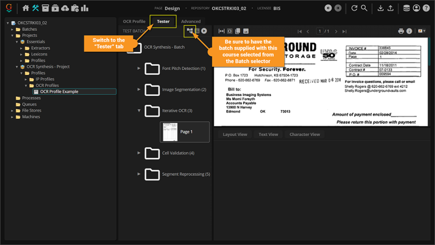
Task: Collapse Iterative OCR (3) folder
Action: coord(139,111)
